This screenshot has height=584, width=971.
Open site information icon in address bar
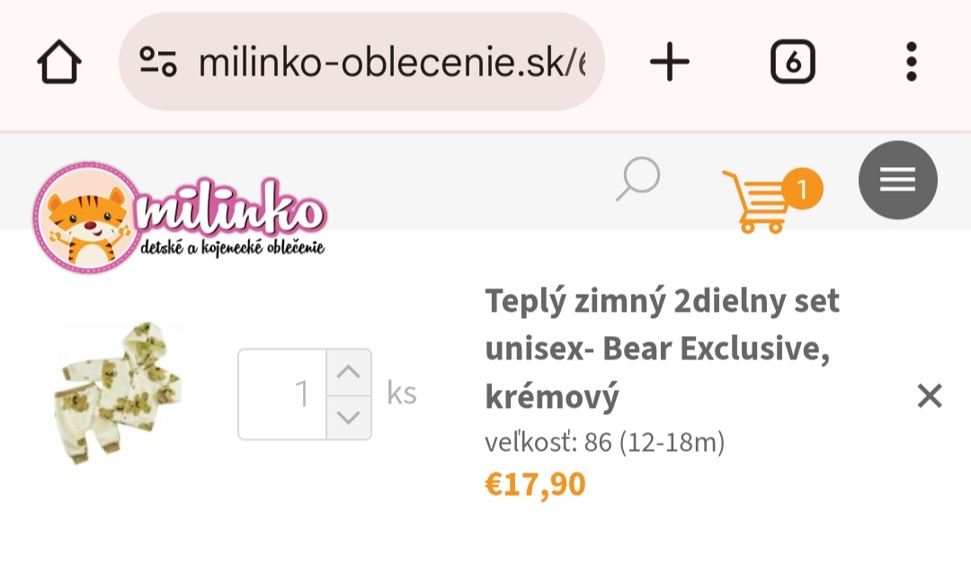158,62
